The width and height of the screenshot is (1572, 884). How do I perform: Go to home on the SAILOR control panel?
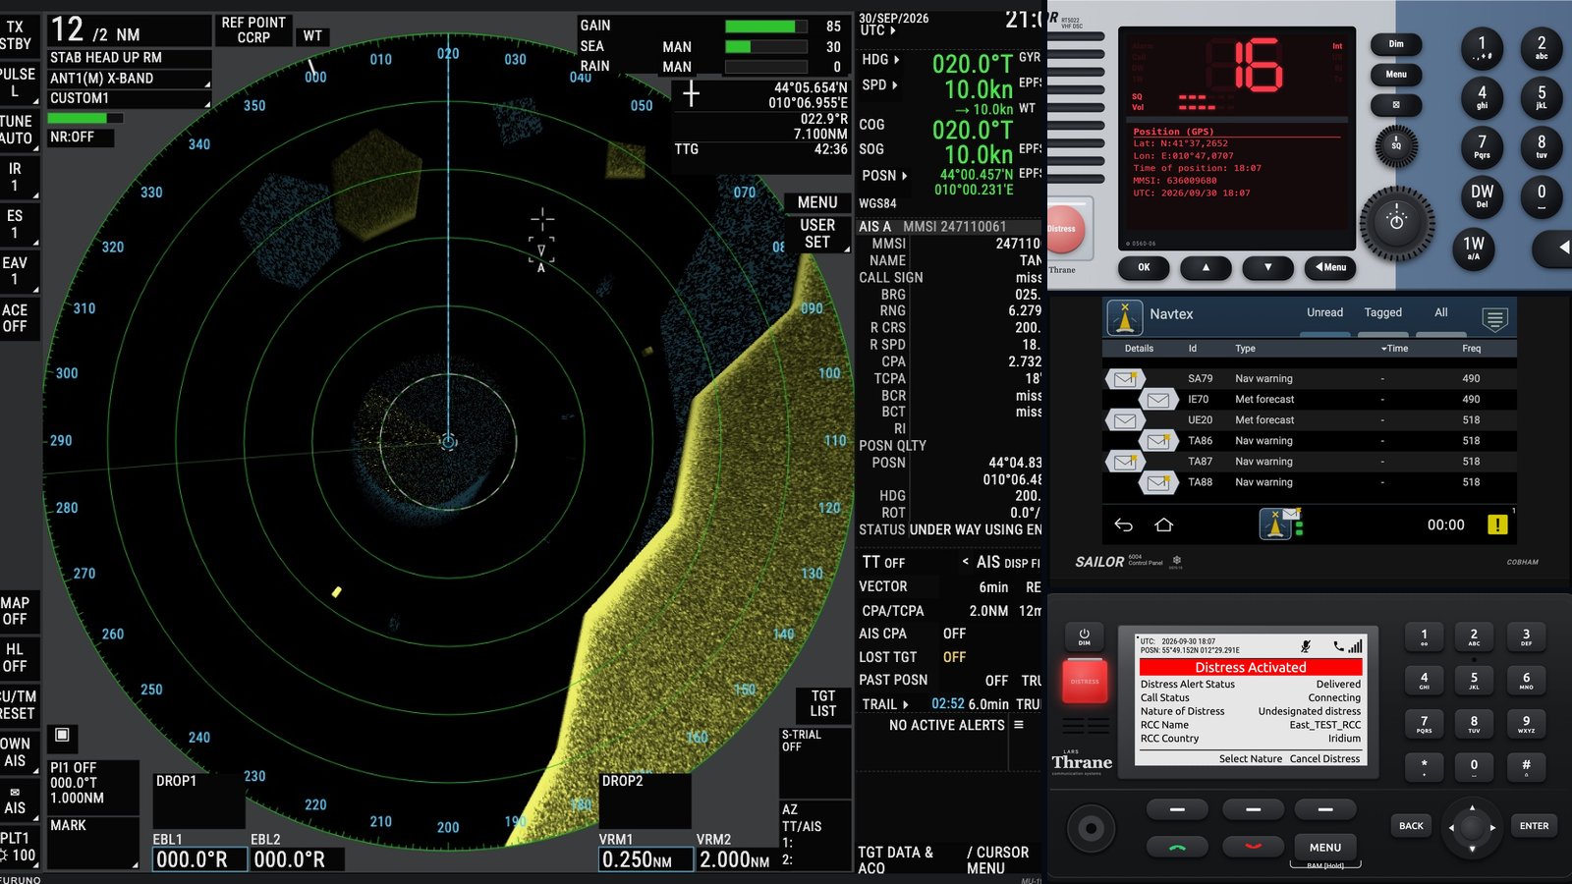(x=1164, y=525)
